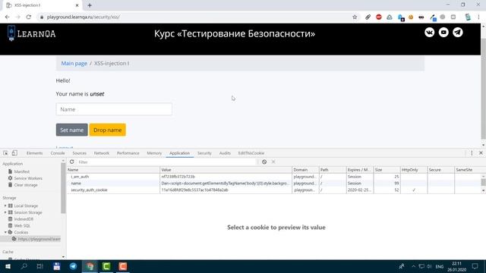Collapse the Cookies tree node
Screen dimensions: 486x273
tap(5, 232)
